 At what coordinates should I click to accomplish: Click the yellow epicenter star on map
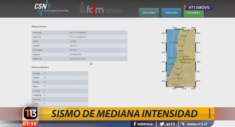pos(181,58)
